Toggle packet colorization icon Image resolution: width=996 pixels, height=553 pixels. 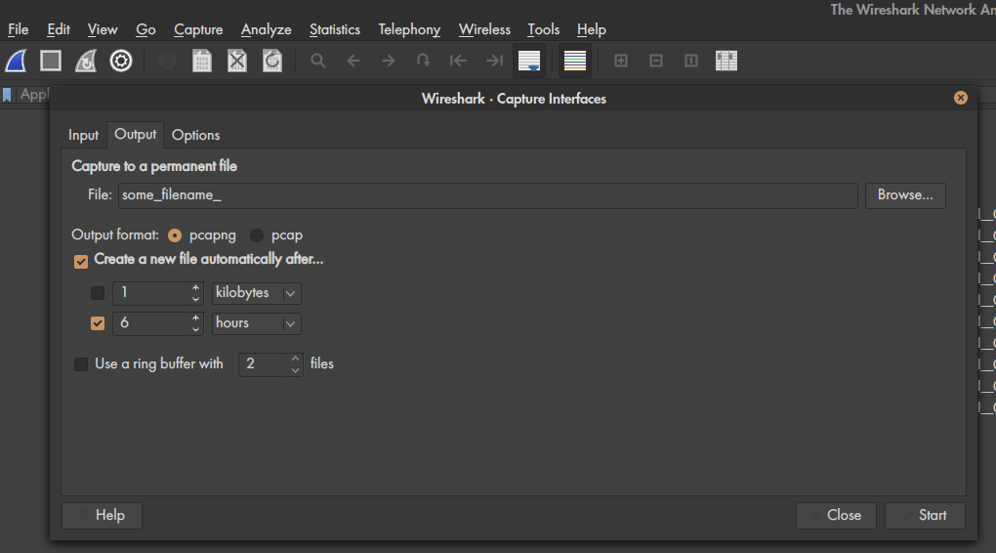575,61
